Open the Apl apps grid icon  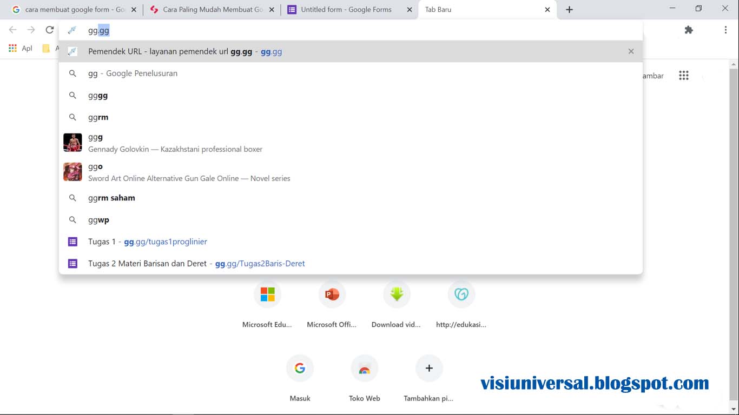[12, 48]
